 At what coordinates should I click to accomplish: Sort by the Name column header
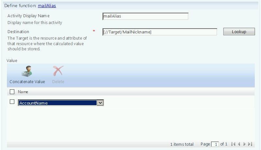[x=23, y=92]
